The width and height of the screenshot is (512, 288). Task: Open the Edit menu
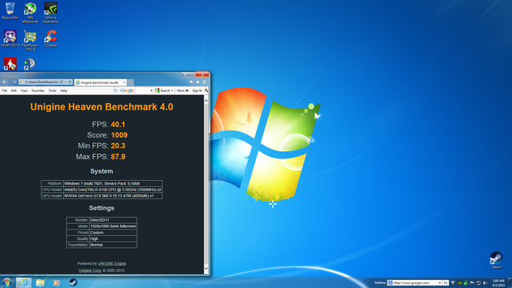click(x=14, y=90)
